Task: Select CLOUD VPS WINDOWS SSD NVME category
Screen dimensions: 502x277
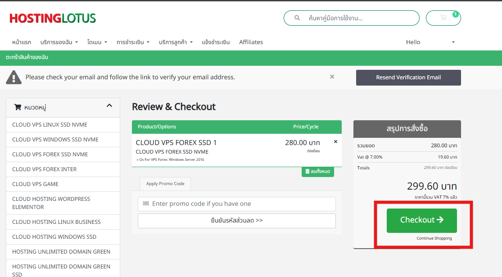Action: [63, 140]
